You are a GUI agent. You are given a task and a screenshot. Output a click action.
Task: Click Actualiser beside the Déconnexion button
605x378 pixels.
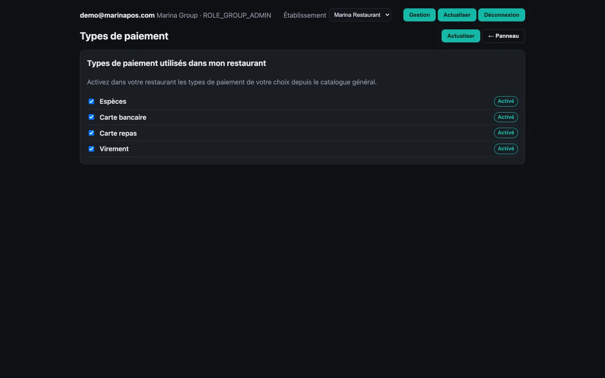coord(457,15)
